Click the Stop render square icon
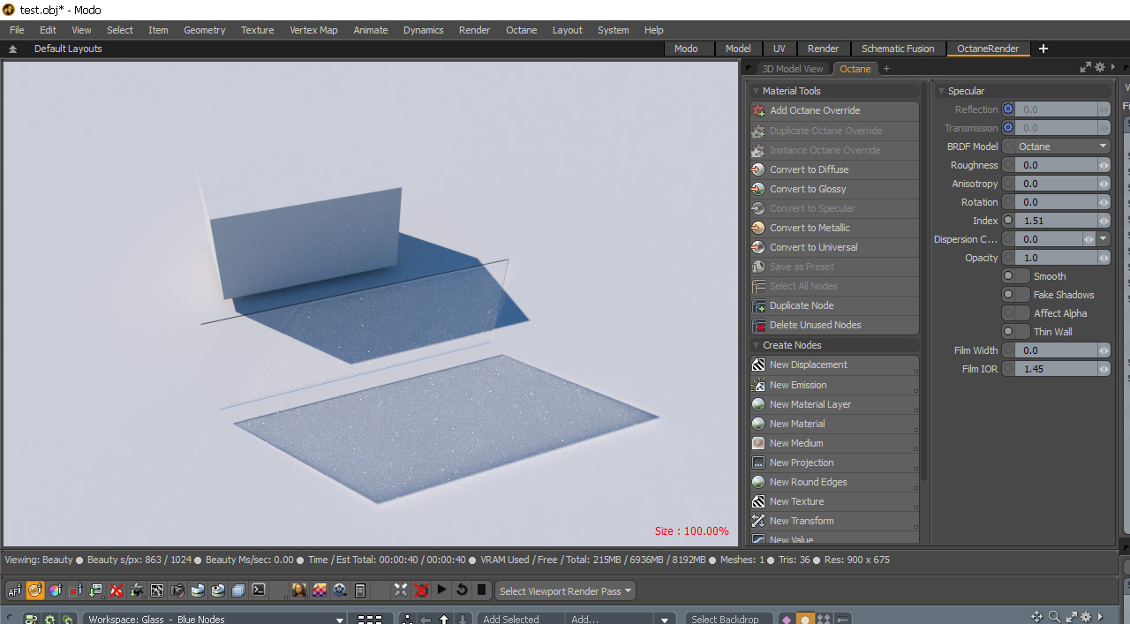 point(481,590)
